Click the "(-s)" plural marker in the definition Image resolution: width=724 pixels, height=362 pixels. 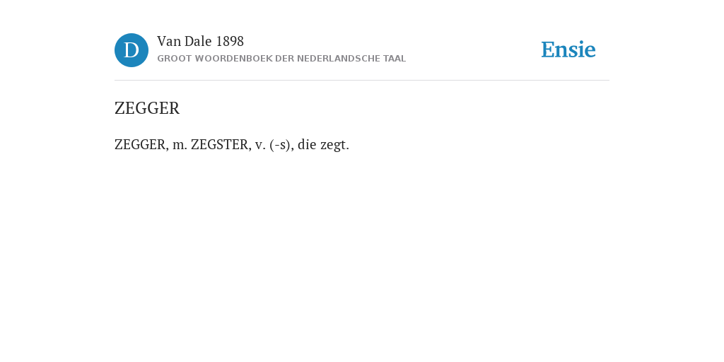[281, 145]
